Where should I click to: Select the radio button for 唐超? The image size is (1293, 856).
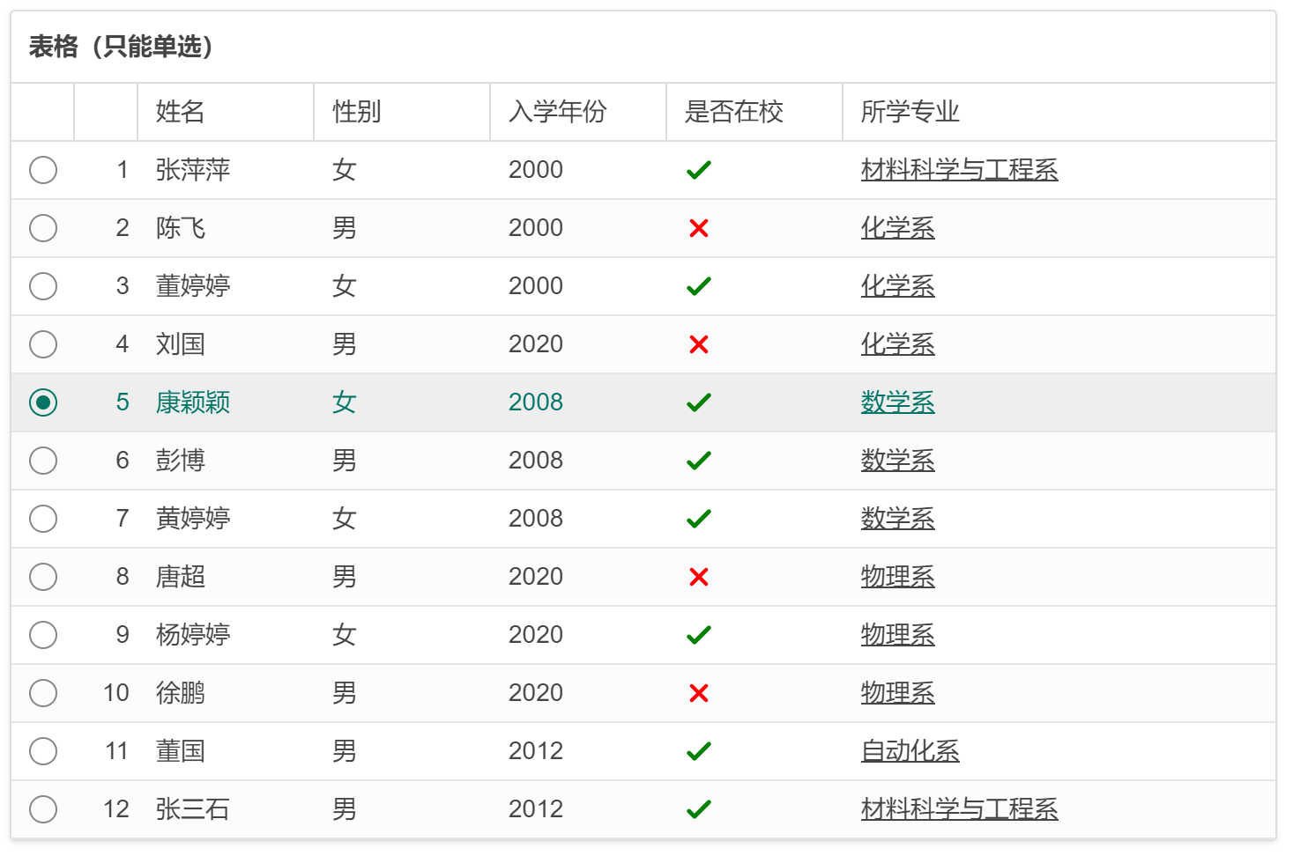pos(43,577)
